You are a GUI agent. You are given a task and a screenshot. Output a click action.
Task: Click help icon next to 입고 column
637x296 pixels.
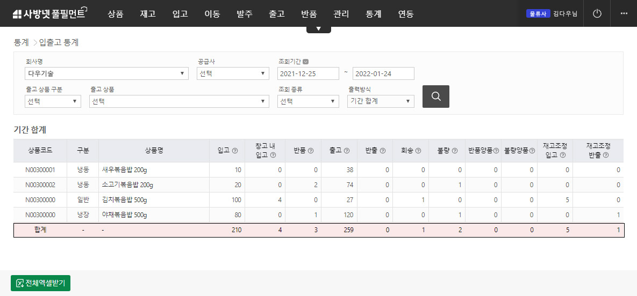pos(235,151)
